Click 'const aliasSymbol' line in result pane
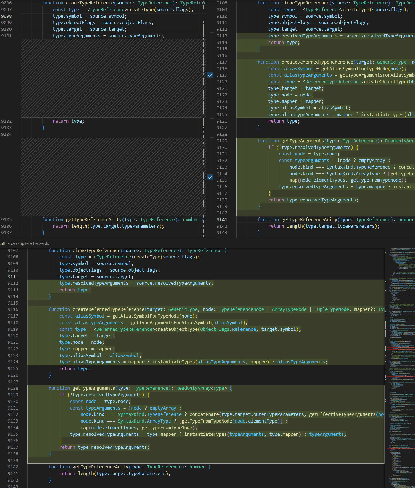 [128, 316]
